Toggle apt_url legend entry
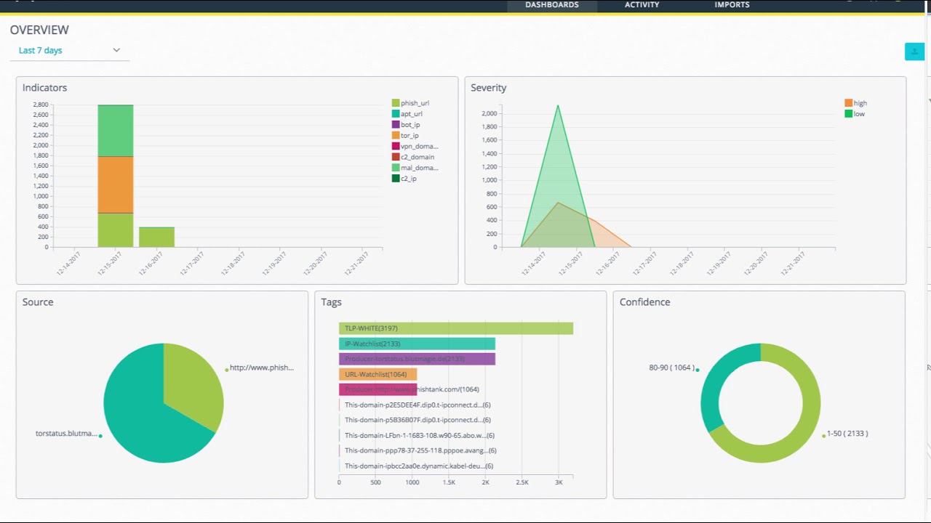 (x=407, y=114)
